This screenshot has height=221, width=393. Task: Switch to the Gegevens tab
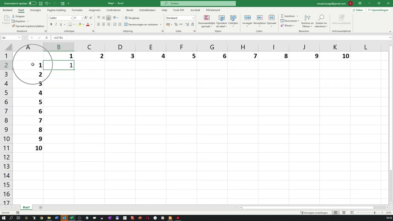pyautogui.click(x=95, y=10)
